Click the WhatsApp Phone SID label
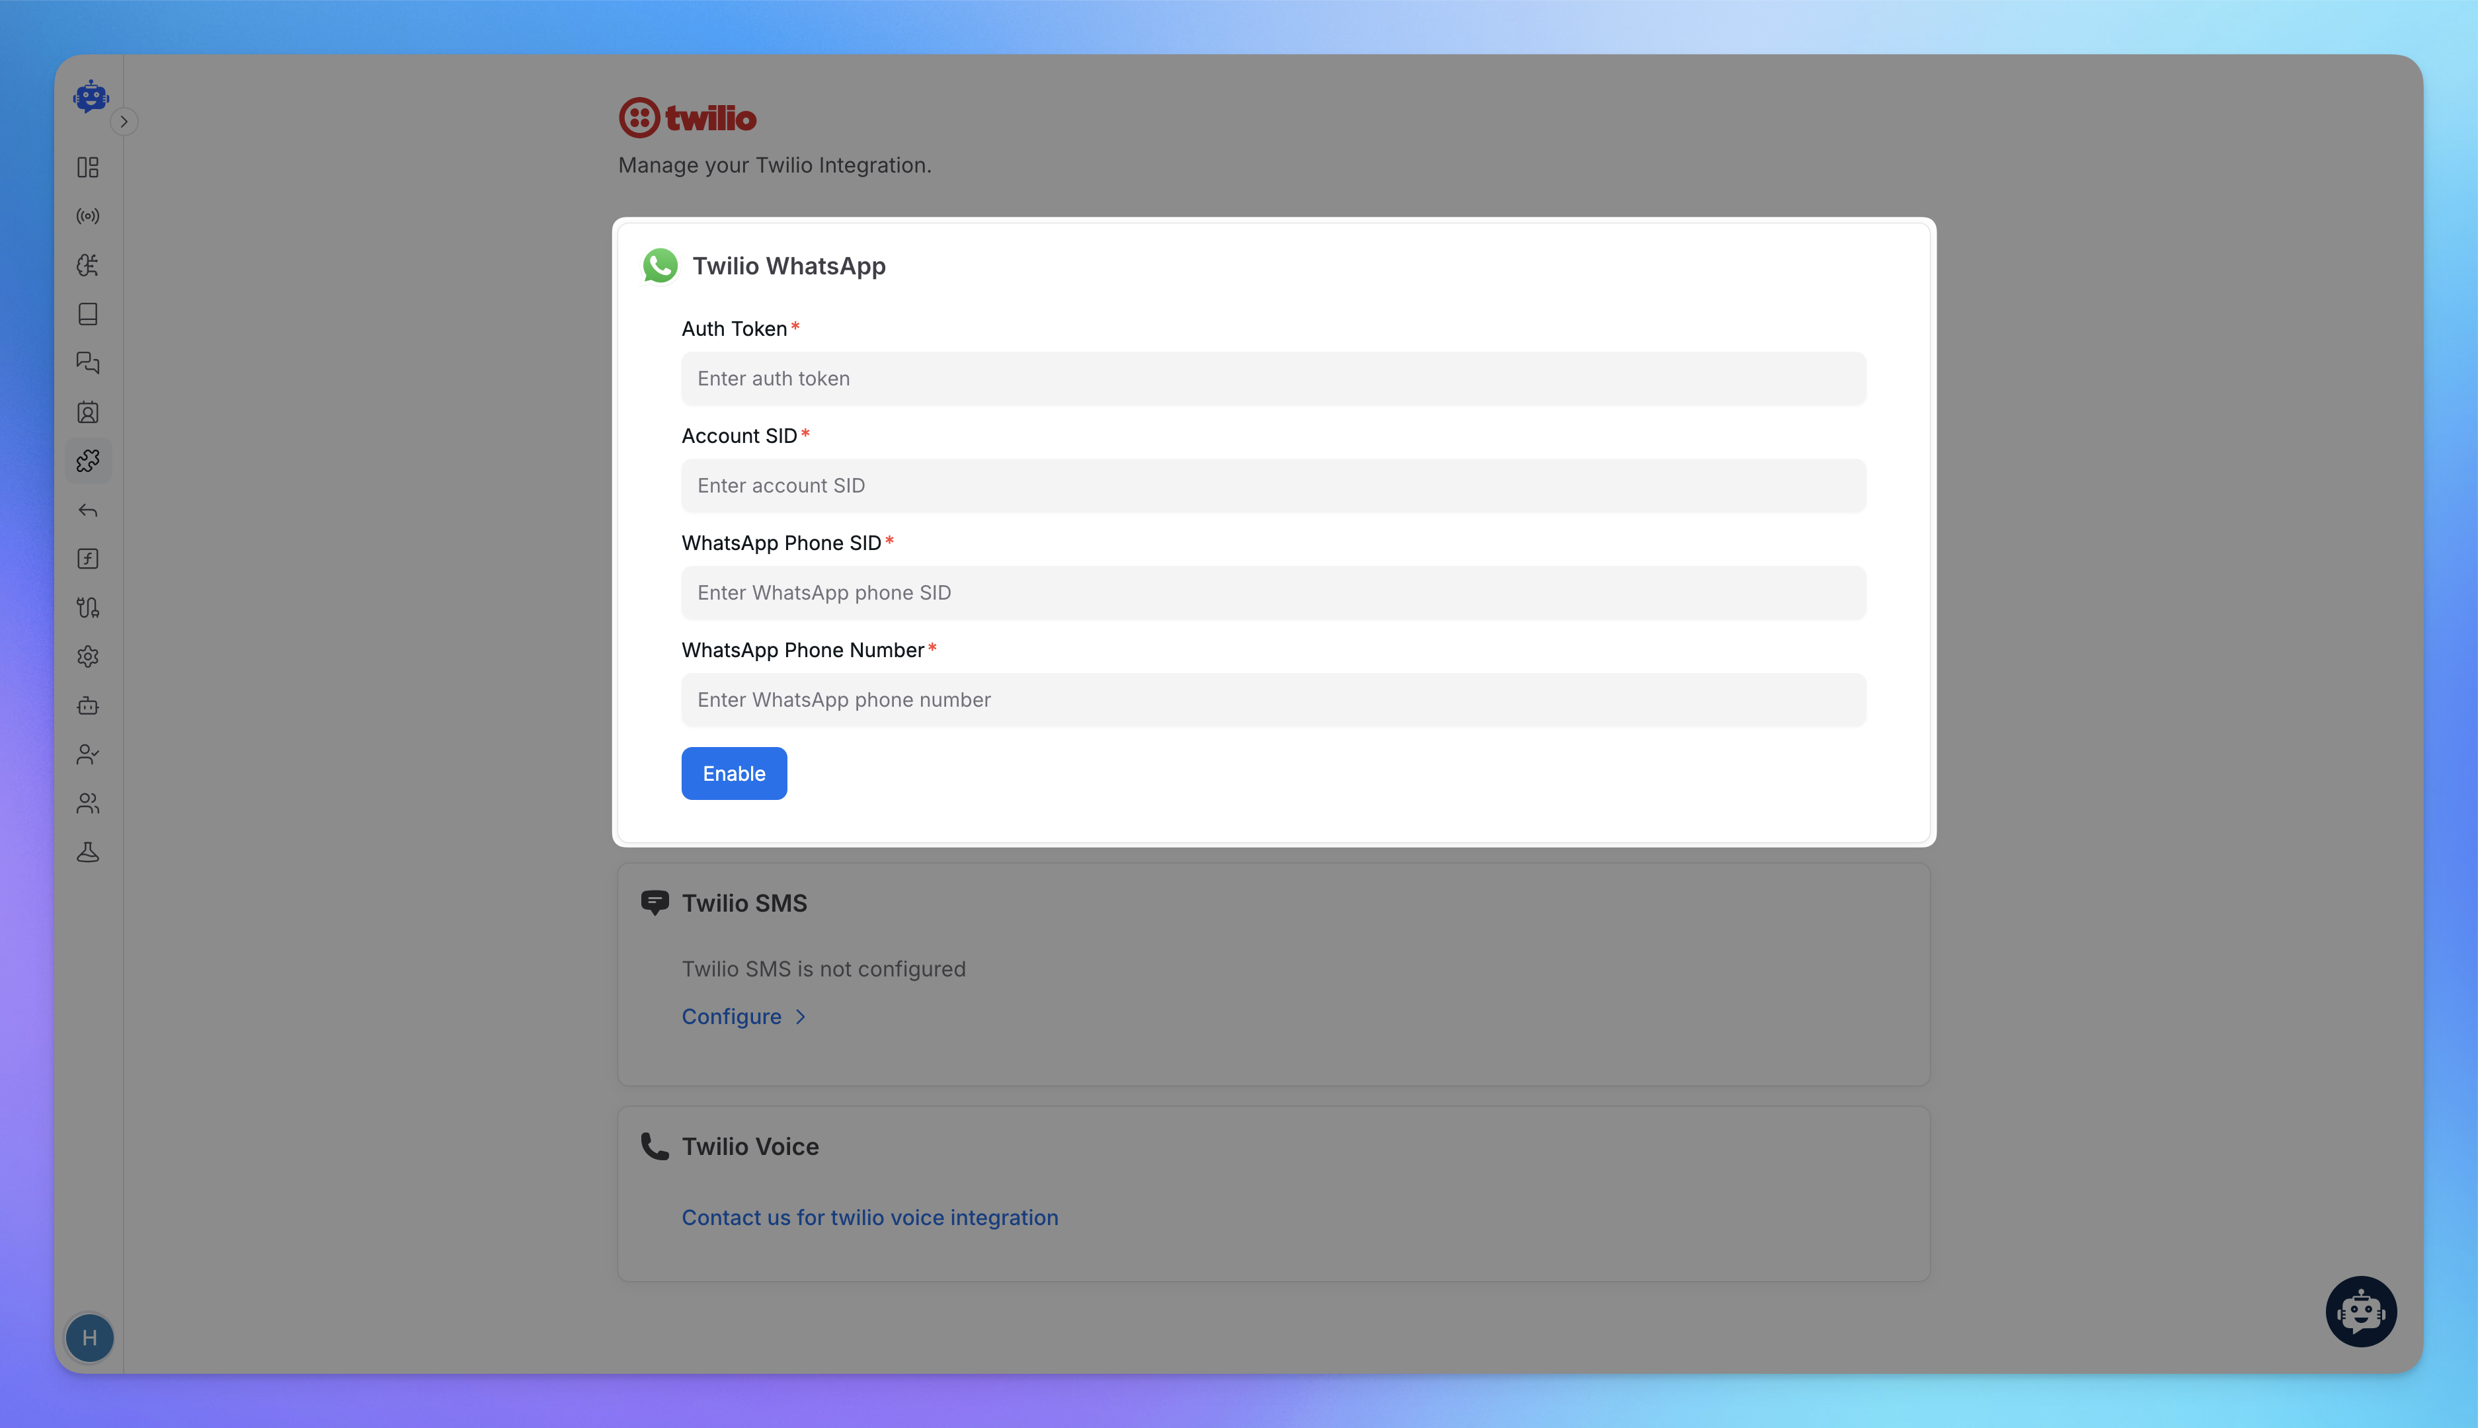 [781, 543]
